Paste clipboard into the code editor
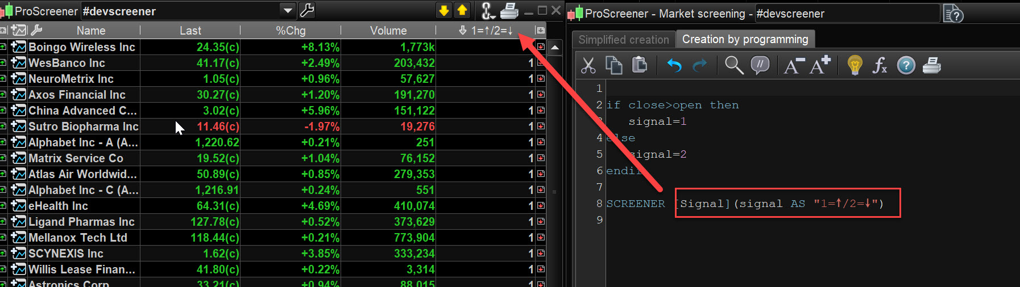 (640, 65)
